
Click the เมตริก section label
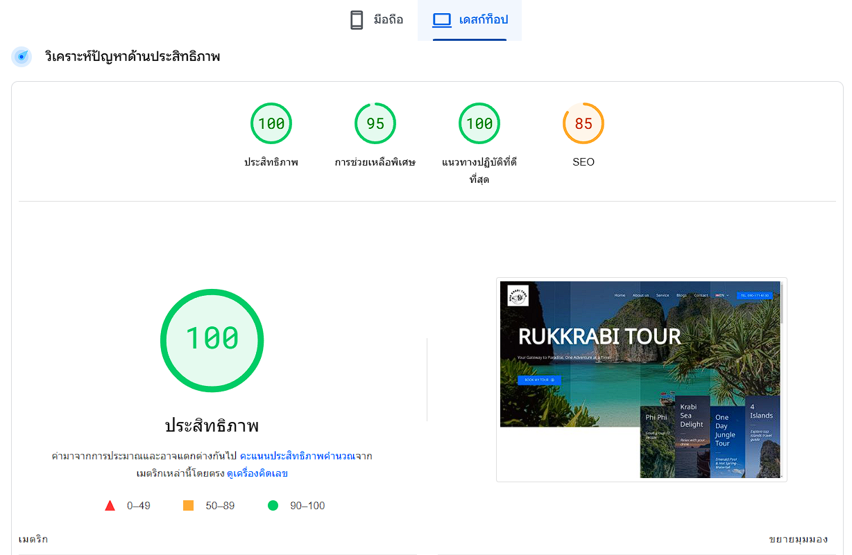[x=33, y=539]
